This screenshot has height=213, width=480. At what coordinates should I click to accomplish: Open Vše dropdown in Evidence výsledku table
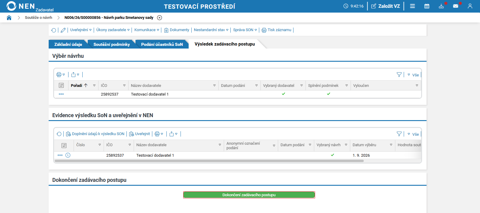tap(413, 134)
